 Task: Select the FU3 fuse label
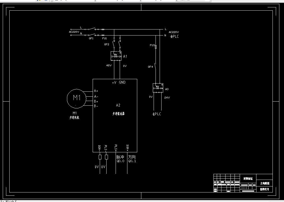coord(152,45)
